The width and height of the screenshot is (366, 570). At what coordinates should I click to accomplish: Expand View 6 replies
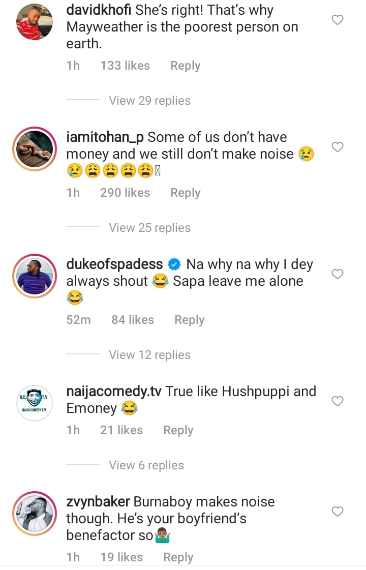pyautogui.click(x=146, y=465)
